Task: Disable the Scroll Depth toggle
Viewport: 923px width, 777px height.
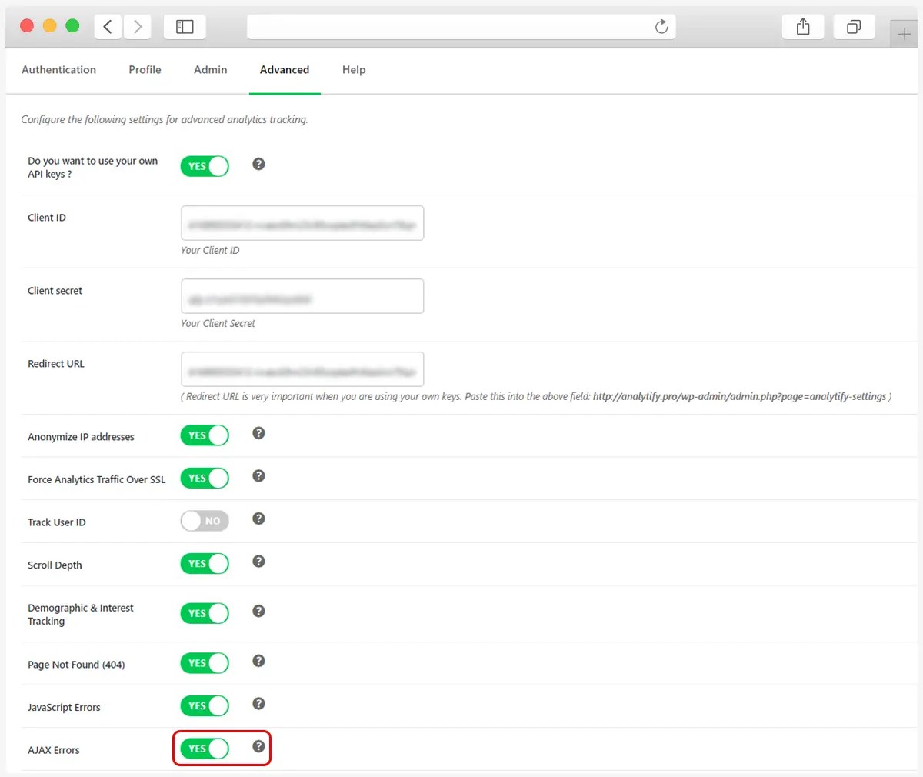Action: pyautogui.click(x=204, y=562)
